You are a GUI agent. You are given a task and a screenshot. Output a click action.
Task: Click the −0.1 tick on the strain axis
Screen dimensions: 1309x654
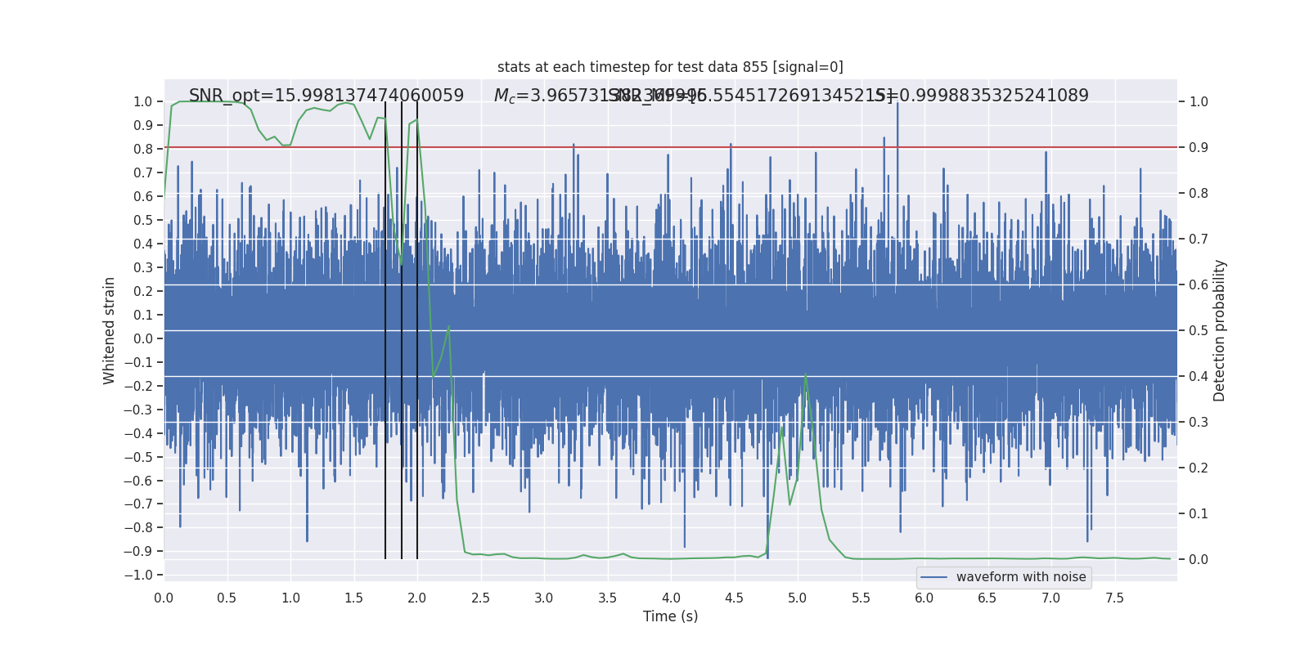click(x=138, y=362)
